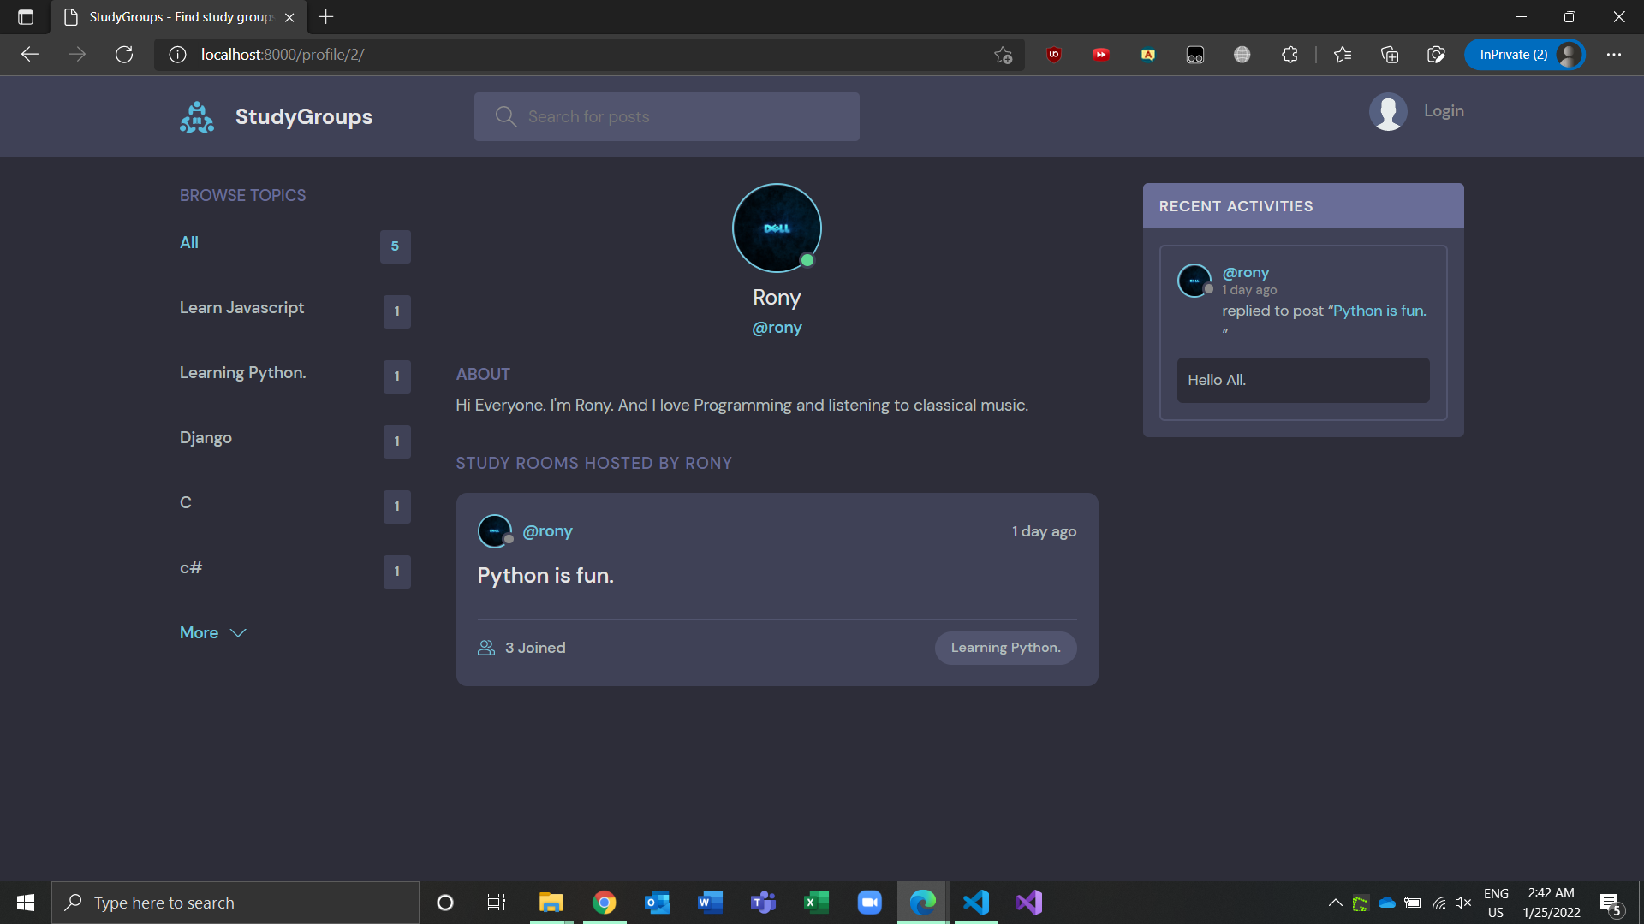Expand More topics chevron
This screenshot has width=1644, height=924.
pos(238,633)
